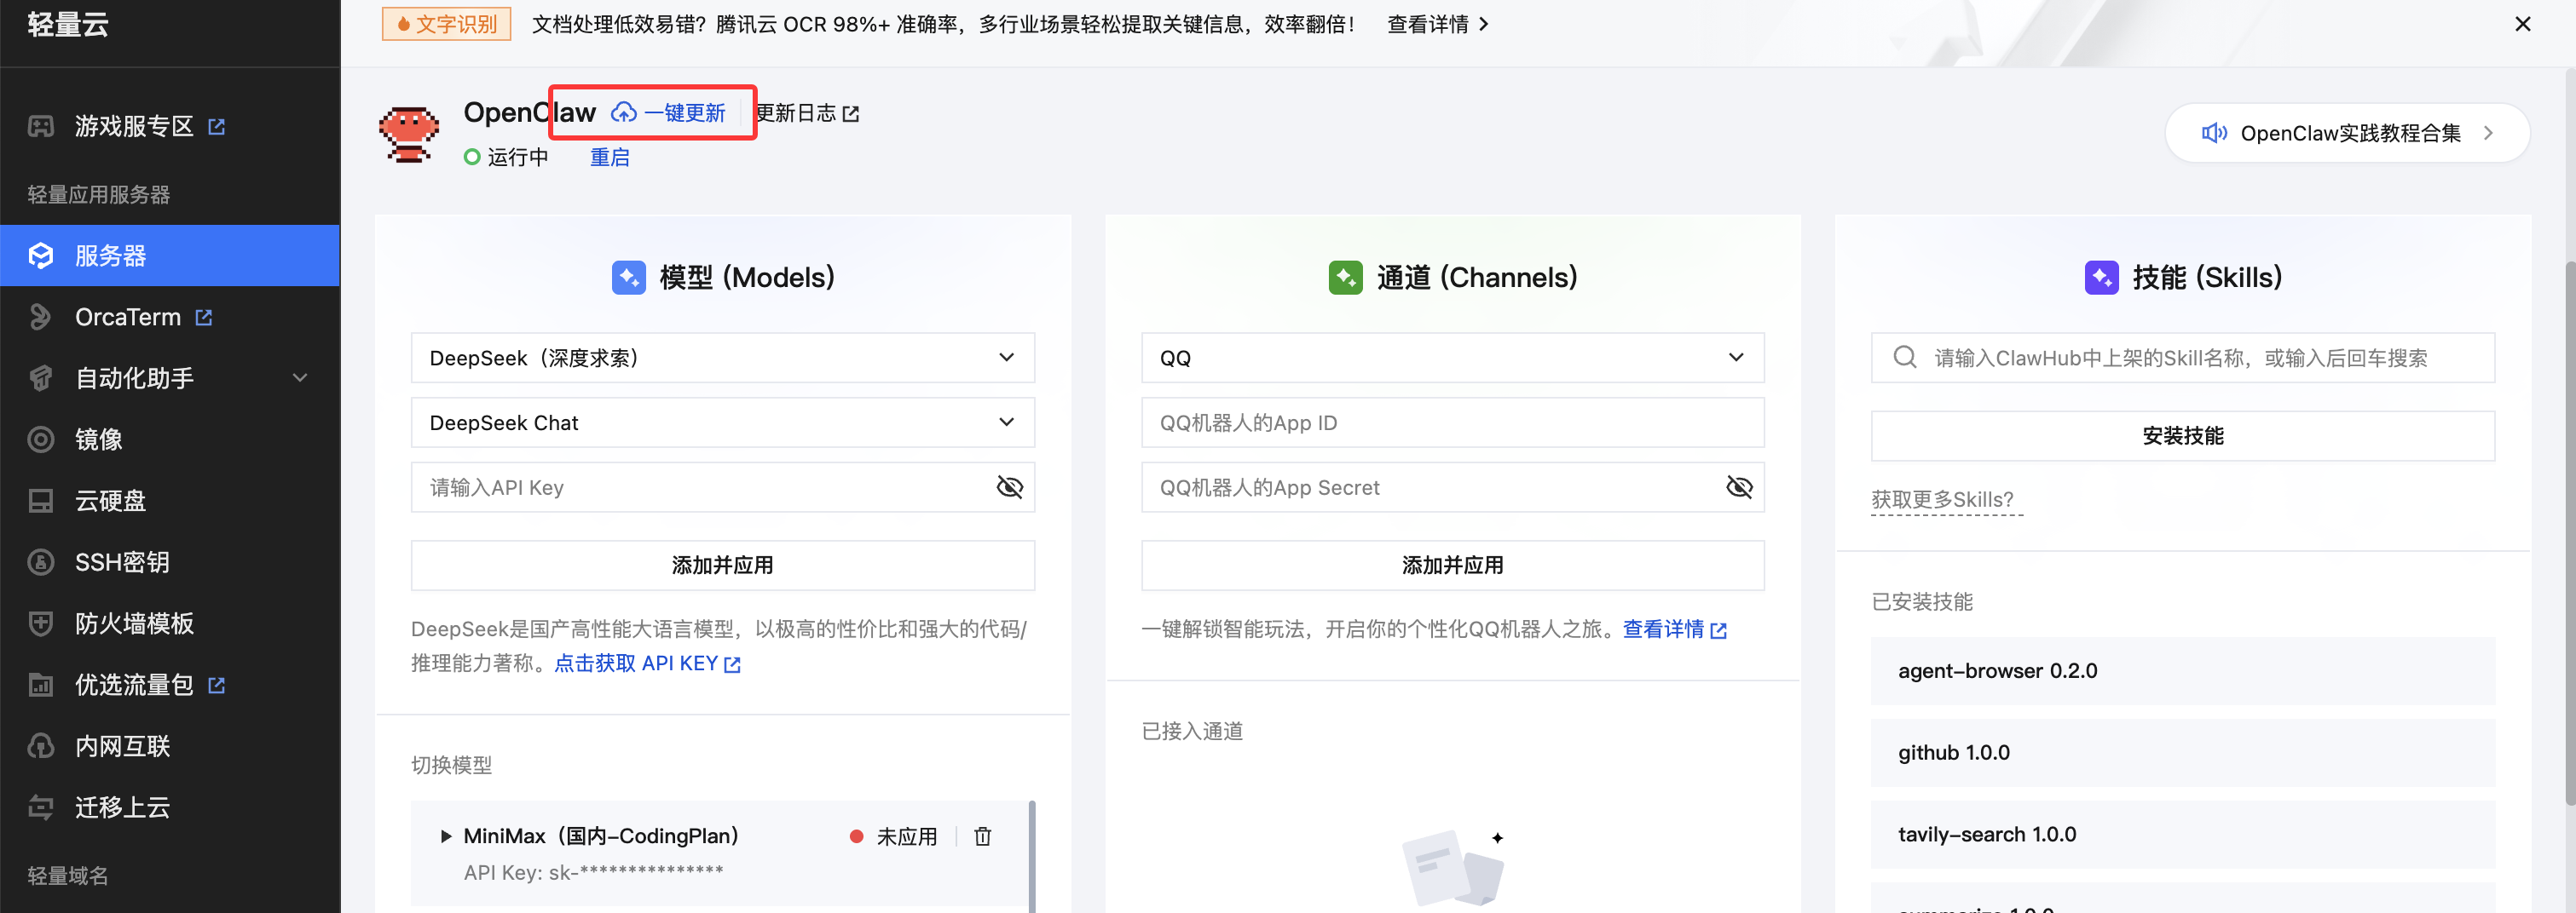This screenshot has height=913, width=2576.
Task: Click the install skill button
Action: (x=2182, y=435)
